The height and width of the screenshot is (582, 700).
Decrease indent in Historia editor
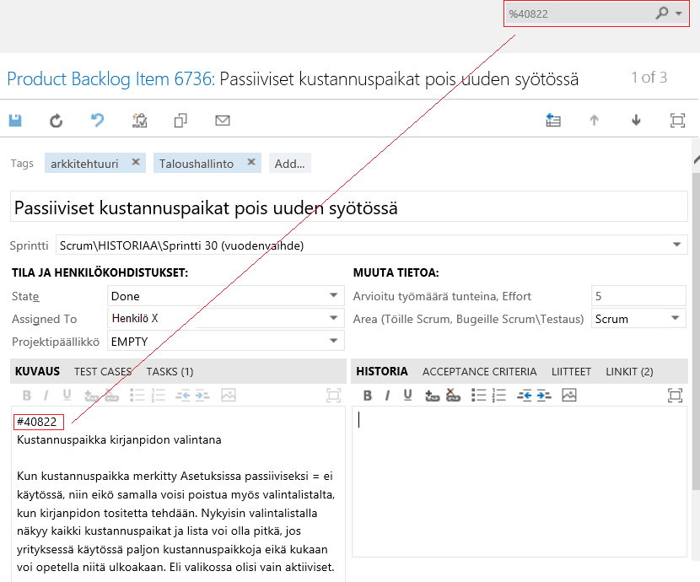[x=524, y=396]
